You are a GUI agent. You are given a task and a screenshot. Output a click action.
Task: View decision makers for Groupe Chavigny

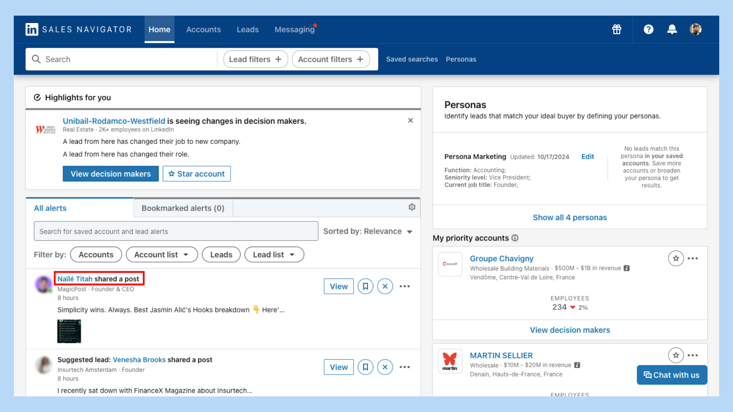click(x=570, y=330)
